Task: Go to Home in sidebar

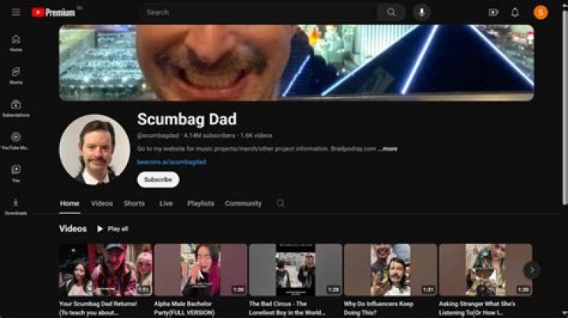Action: point(16,43)
